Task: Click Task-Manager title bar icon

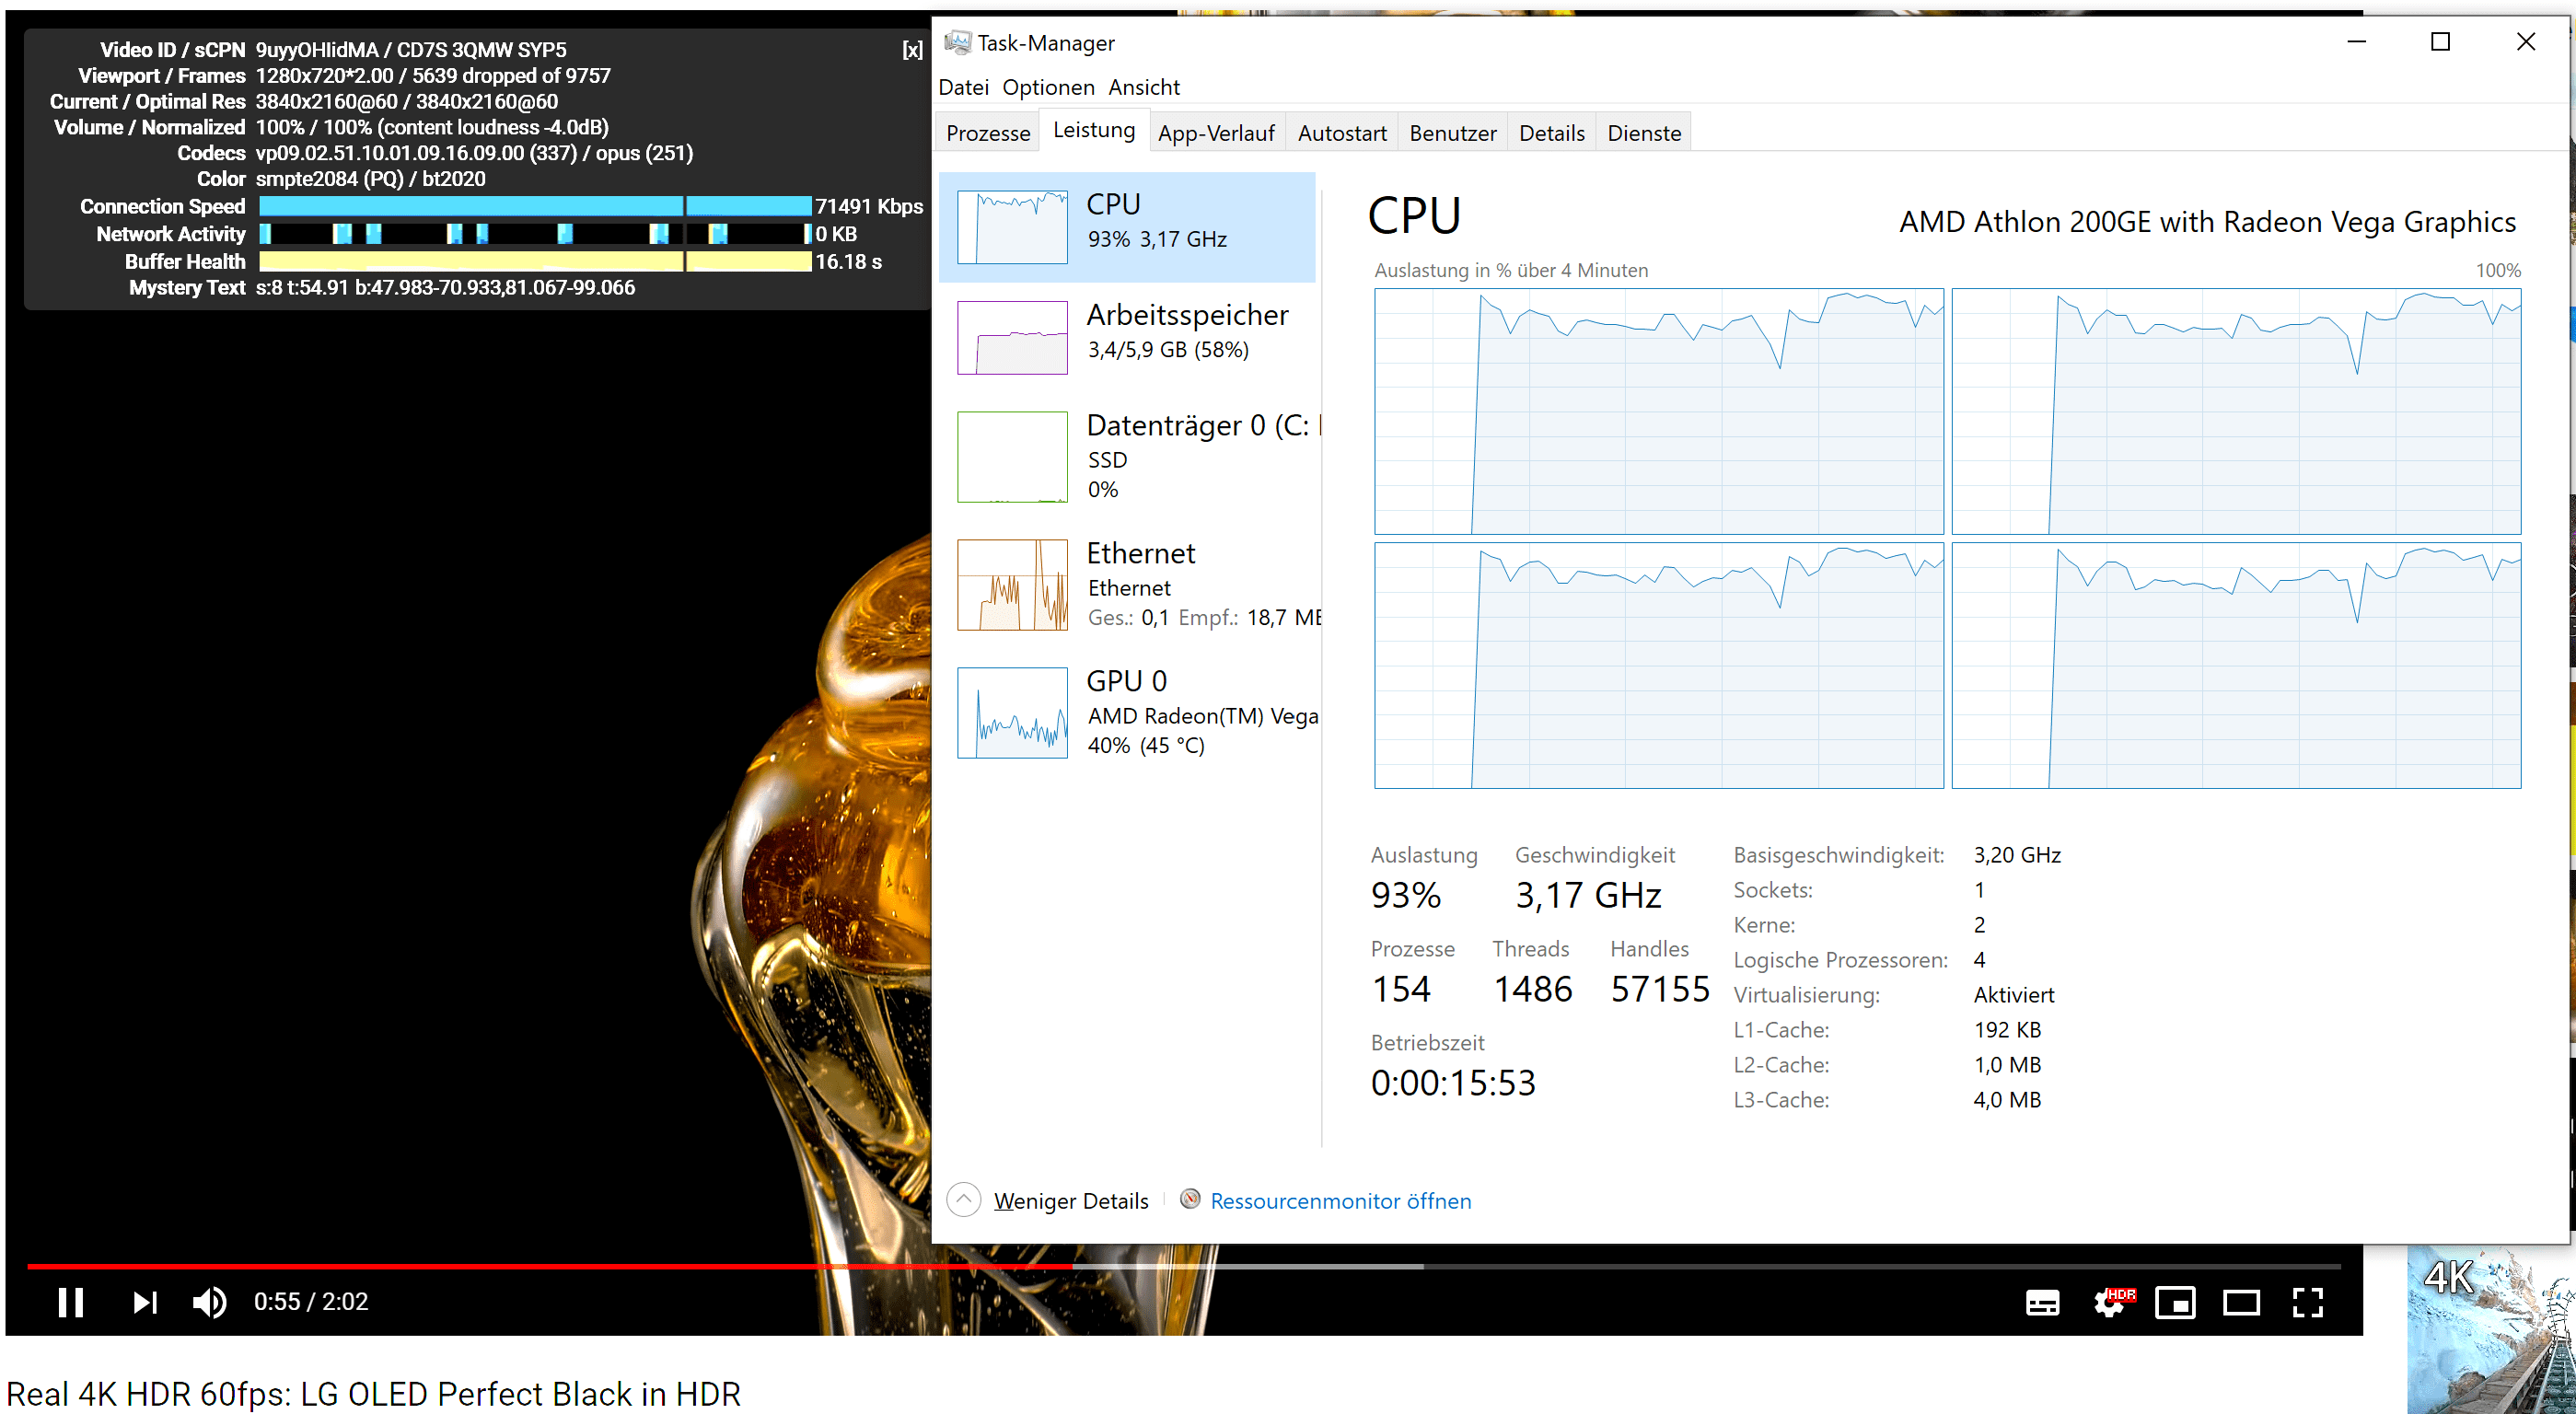Action: 957,42
